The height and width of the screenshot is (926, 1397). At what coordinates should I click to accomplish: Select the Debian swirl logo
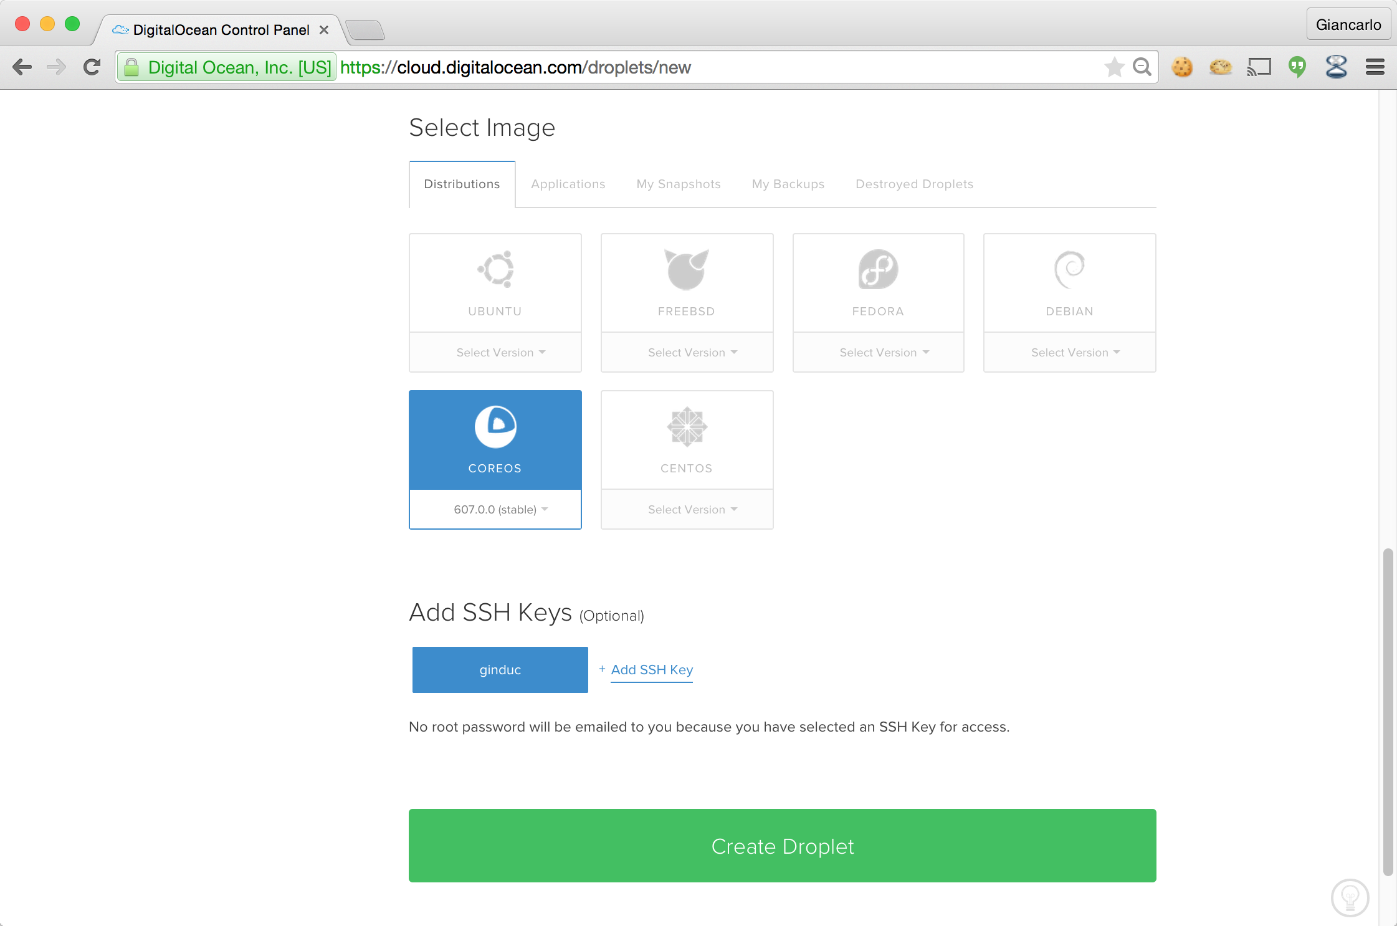coord(1069,269)
